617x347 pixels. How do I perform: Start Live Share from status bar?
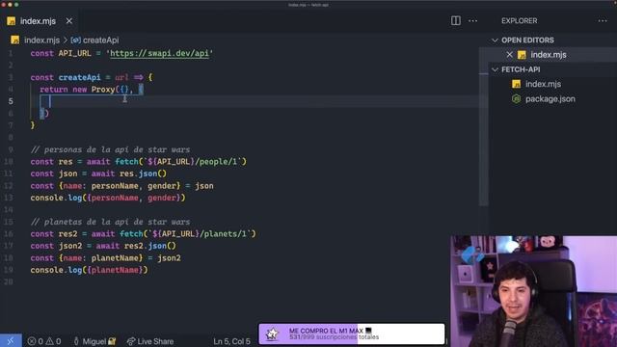[150, 341]
